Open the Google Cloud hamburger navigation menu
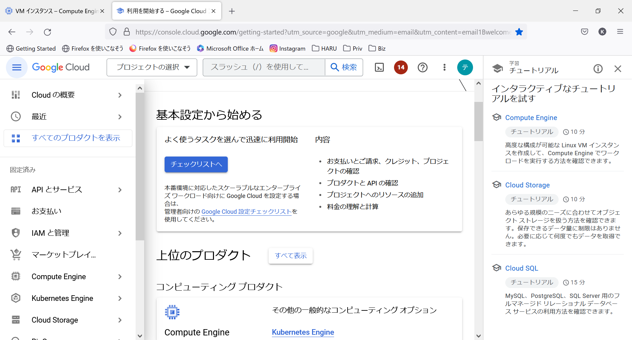The image size is (632, 340). [x=16, y=67]
